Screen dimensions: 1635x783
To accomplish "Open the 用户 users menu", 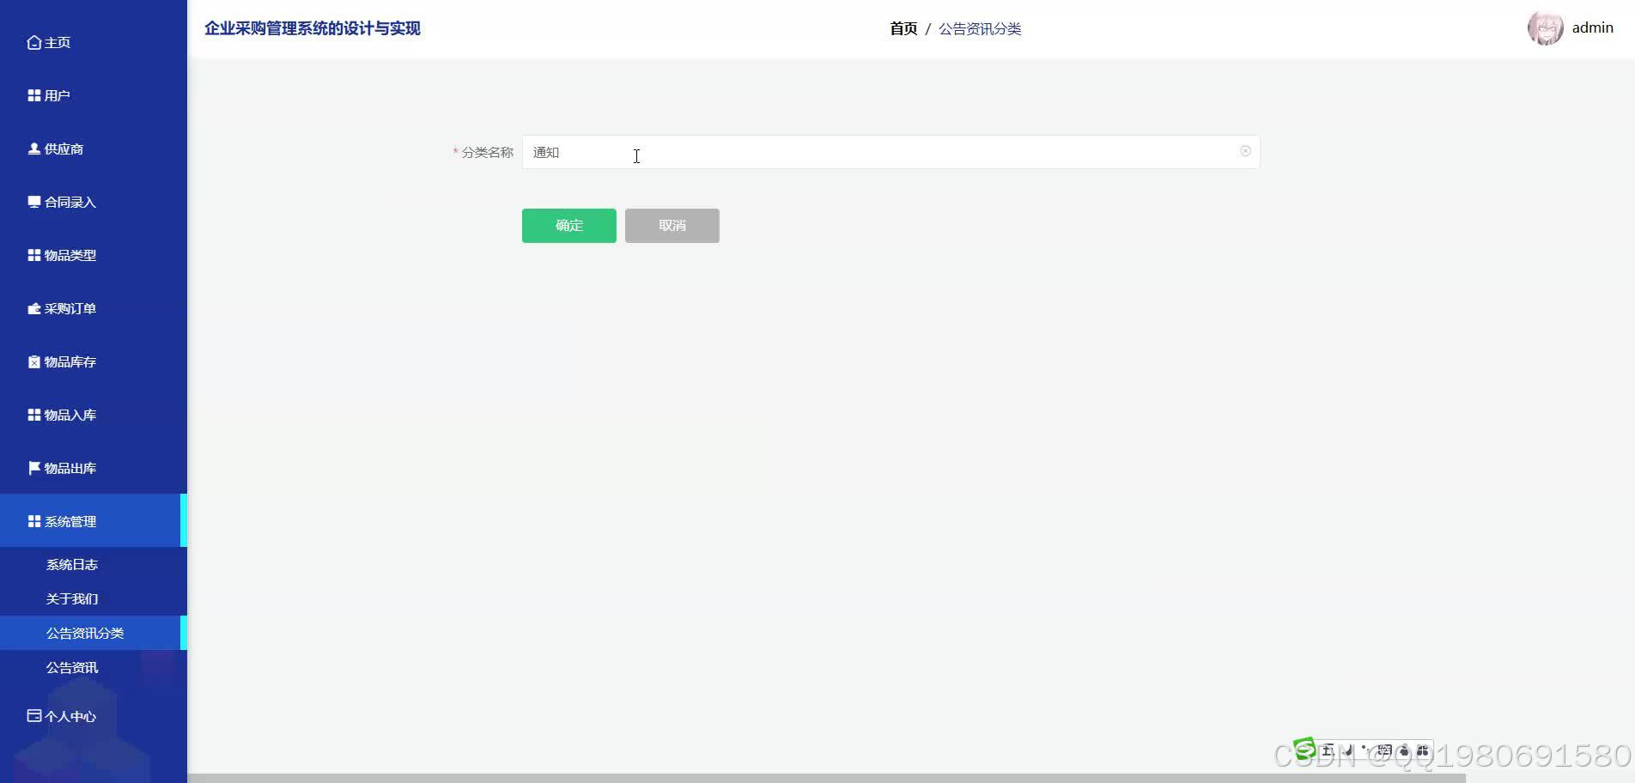I will (x=49, y=95).
